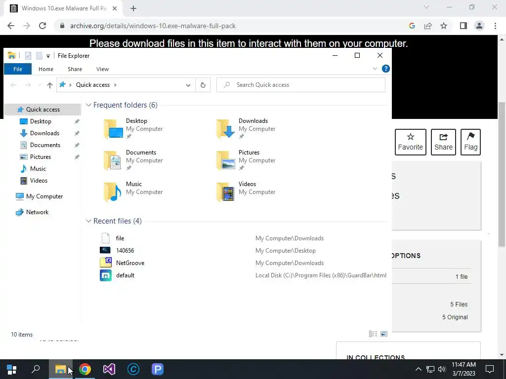This screenshot has width=506, height=379.
Task: Select Pictures in the navigation pane
Action: point(41,157)
